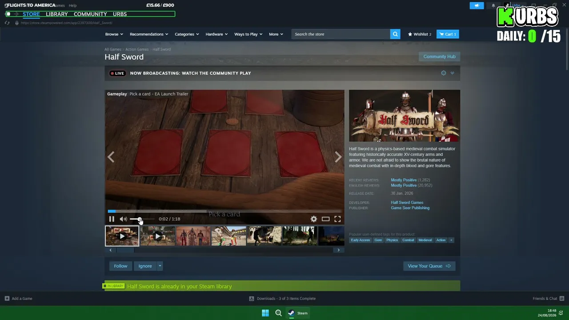
Task: Go to next media with right arrow on video
Action: point(338,157)
